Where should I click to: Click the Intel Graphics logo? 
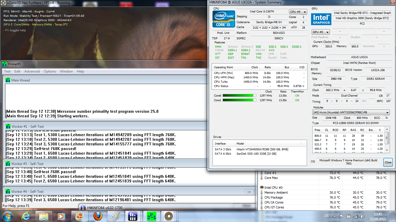point(321,19)
